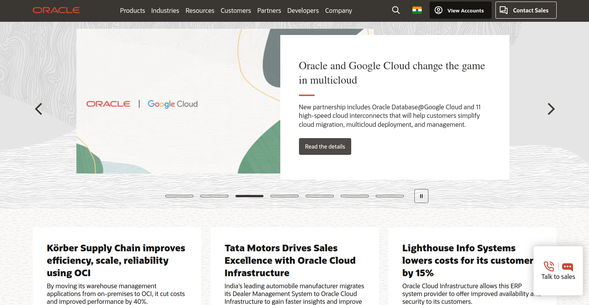This screenshot has width=589, height=305.
Task: Jump to fourth carousel slide indicator
Action: pos(285,196)
